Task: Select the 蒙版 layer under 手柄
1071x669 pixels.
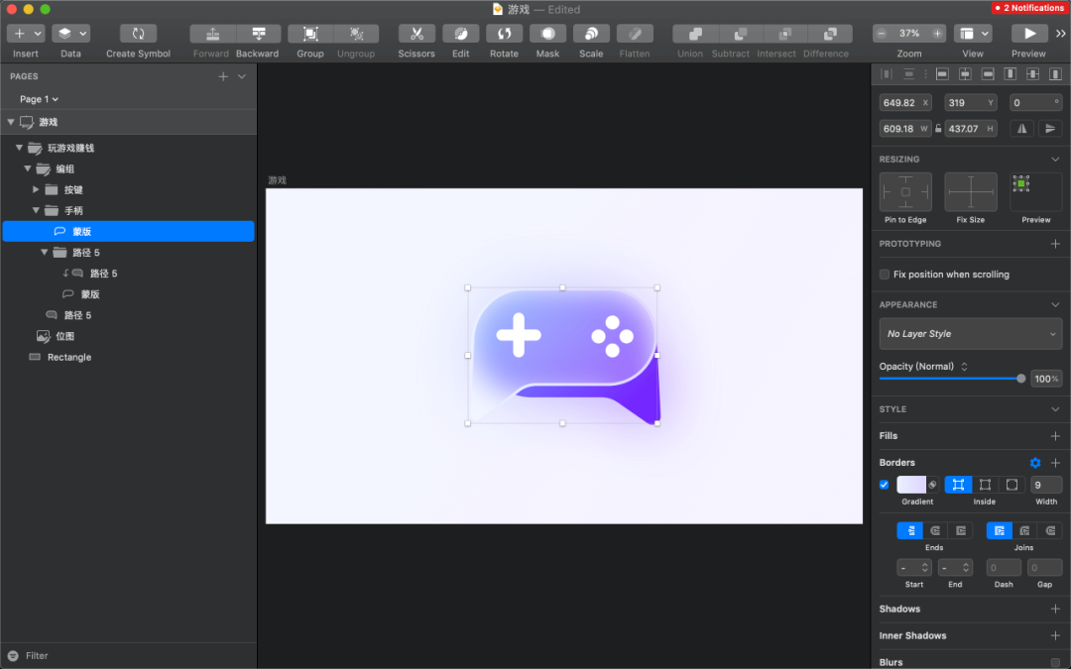Action: coord(128,231)
